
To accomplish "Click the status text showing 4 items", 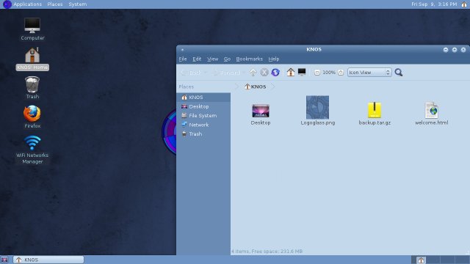I will [x=267, y=252].
